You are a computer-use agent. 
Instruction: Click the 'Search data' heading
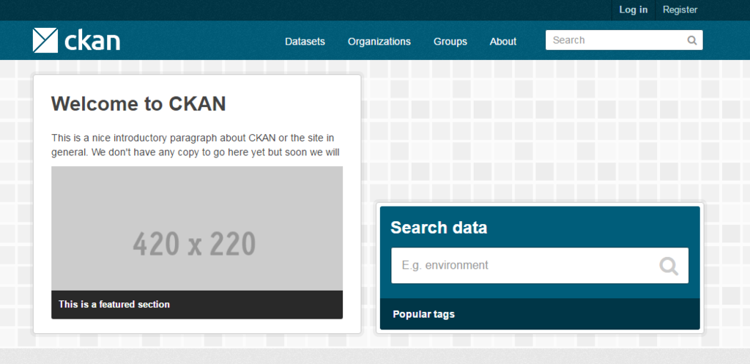pos(439,228)
